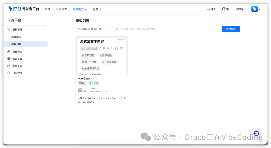Select 应用开发 in the top menu
Viewport: 271px width, 148px height.
(x=61, y=9)
